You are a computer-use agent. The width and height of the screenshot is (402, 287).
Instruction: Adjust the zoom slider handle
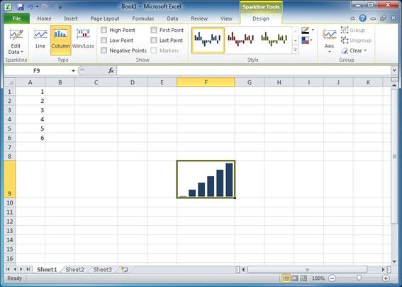[x=359, y=278]
